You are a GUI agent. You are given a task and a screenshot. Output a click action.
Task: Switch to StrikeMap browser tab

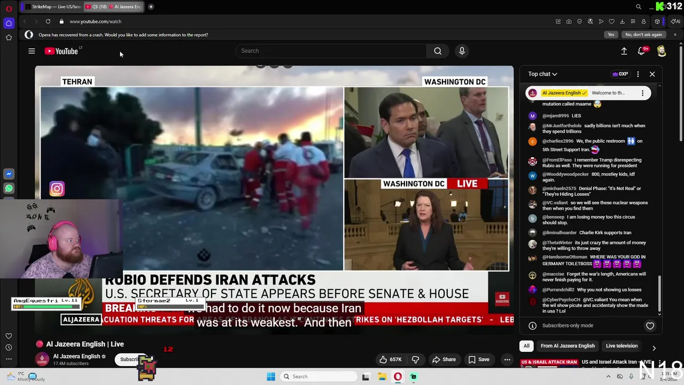pyautogui.click(x=53, y=6)
